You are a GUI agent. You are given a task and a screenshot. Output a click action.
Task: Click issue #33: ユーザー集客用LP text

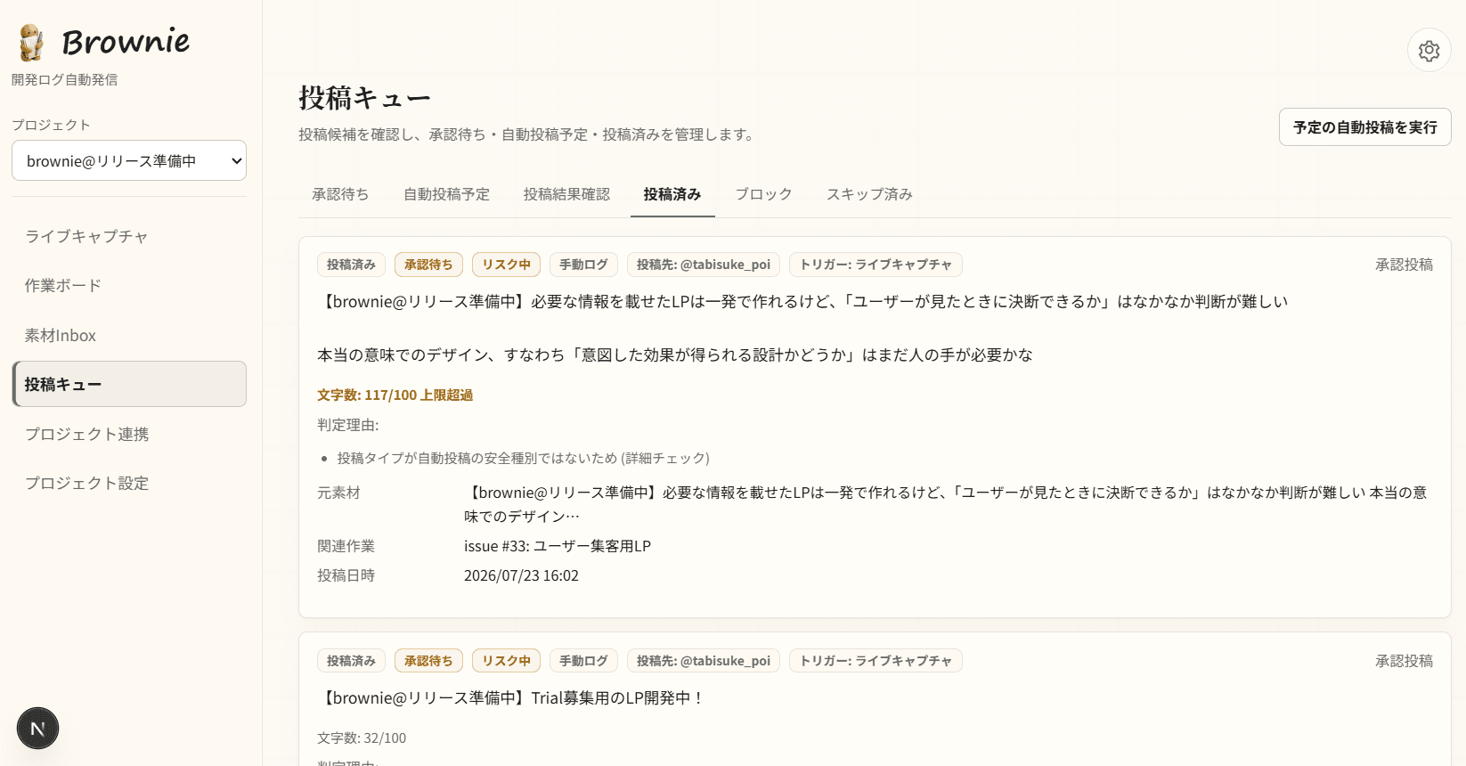(x=558, y=546)
